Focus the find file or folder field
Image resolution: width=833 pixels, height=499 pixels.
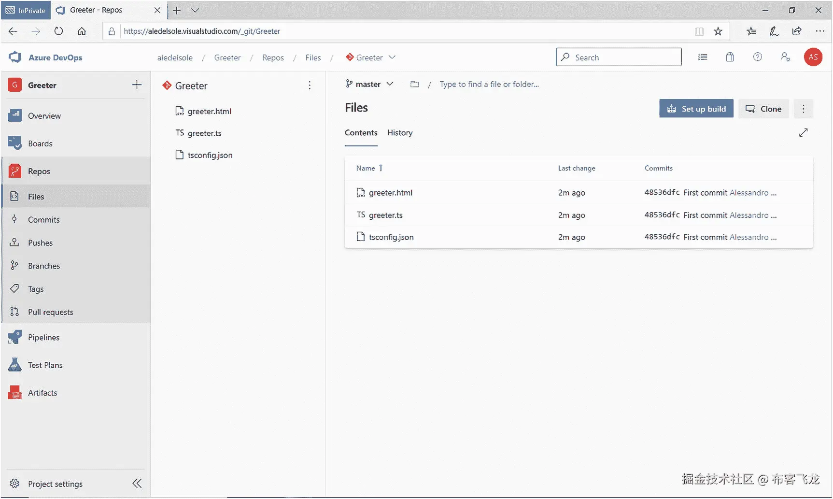(x=489, y=84)
